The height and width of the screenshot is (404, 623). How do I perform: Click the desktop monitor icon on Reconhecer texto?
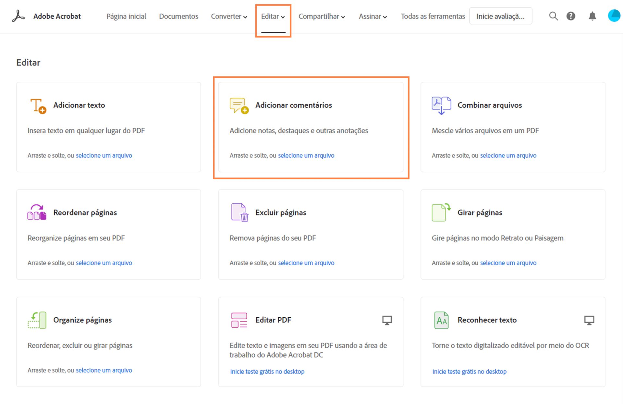(589, 320)
